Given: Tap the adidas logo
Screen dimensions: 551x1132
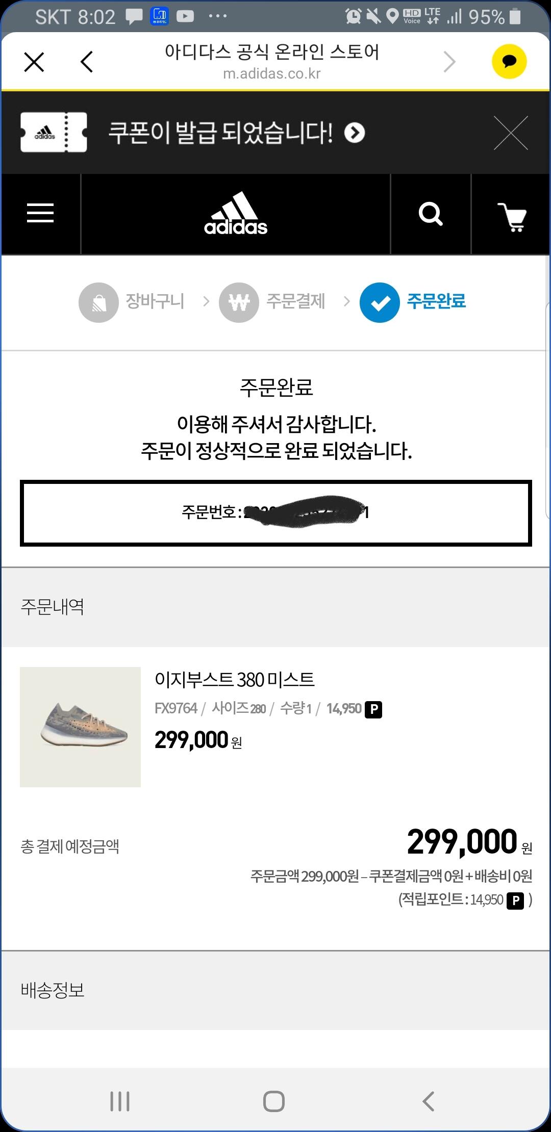Looking at the screenshot, I should click(x=236, y=214).
